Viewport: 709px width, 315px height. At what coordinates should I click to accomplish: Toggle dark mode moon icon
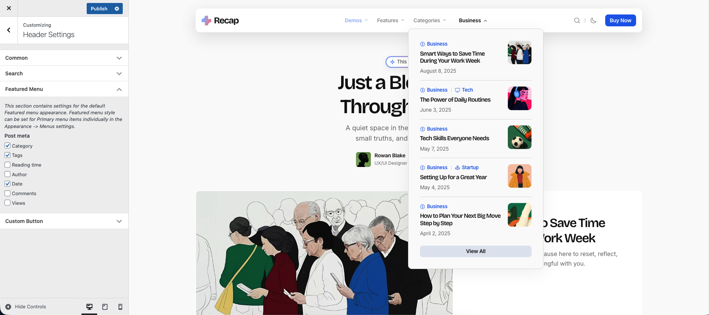coord(593,20)
